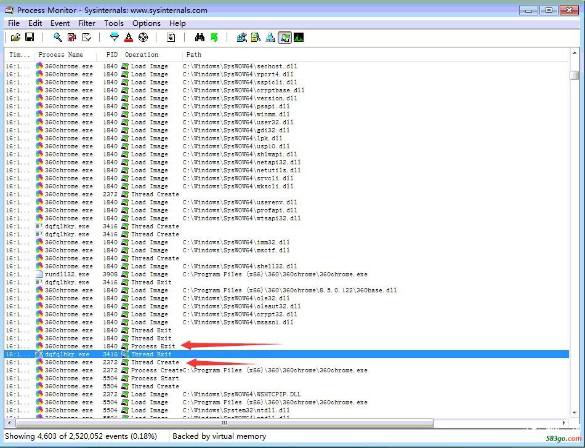Select the row loading rpcrt4.dll
Viewport: 585px width, 448px height.
[286, 74]
